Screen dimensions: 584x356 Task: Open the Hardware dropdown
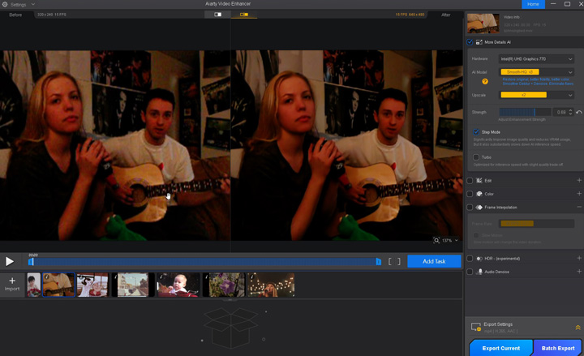coord(536,59)
